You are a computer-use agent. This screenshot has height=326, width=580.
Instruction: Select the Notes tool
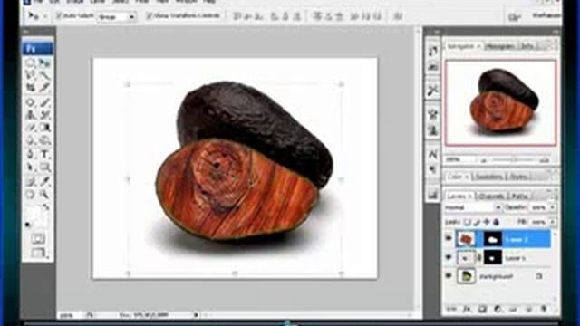pyautogui.click(x=31, y=181)
